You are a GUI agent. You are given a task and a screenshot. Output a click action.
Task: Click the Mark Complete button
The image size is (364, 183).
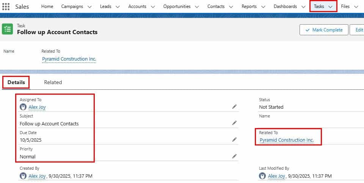pos(324,30)
